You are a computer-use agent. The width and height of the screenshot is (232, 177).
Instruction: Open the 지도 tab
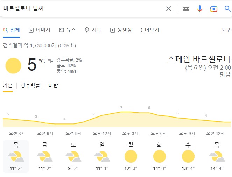pyautogui.click(x=93, y=30)
